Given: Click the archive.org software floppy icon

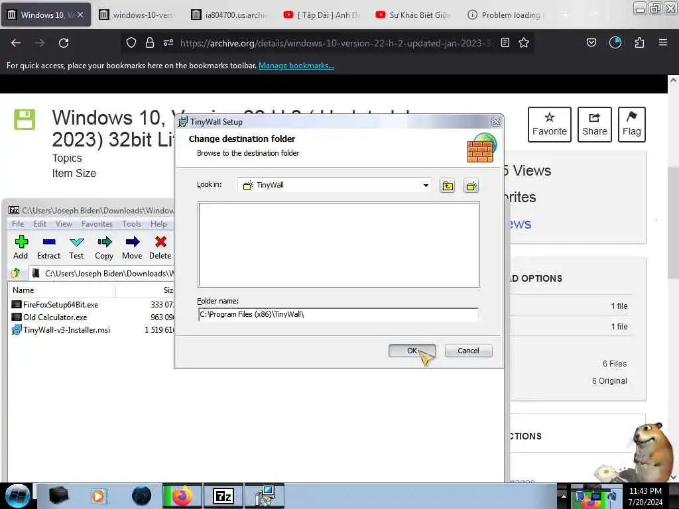Looking at the screenshot, I should point(25,120).
